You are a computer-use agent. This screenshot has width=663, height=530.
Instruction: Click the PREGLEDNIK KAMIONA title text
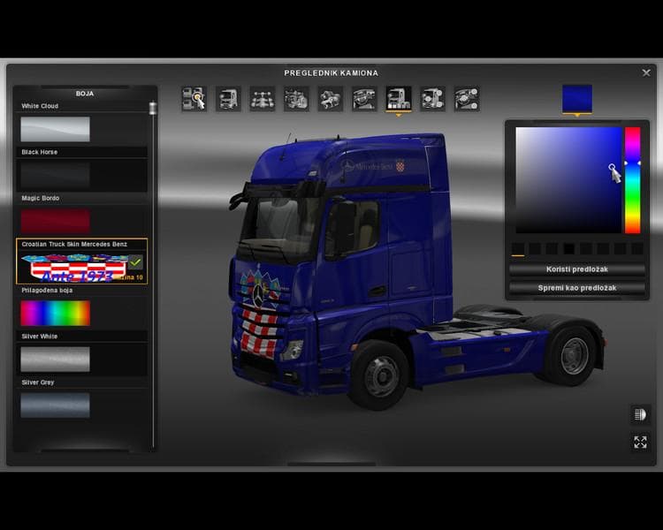tap(331, 73)
